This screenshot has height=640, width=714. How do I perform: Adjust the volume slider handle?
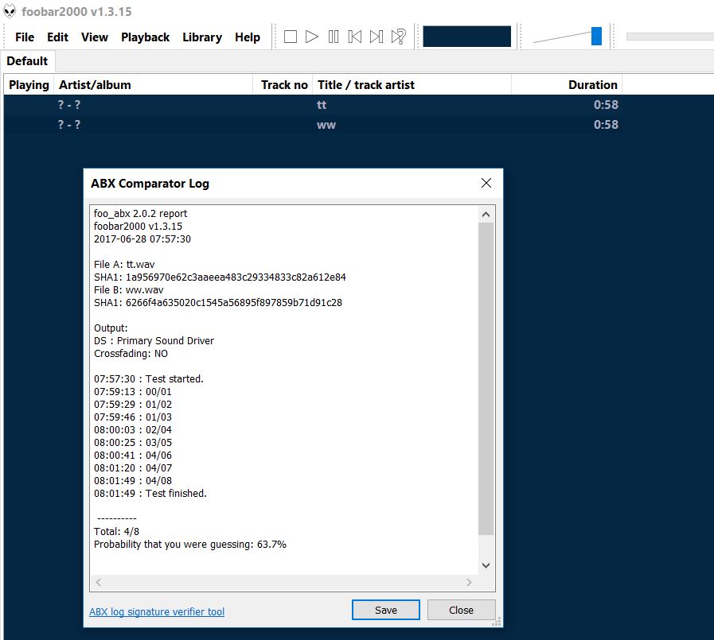pos(596,36)
